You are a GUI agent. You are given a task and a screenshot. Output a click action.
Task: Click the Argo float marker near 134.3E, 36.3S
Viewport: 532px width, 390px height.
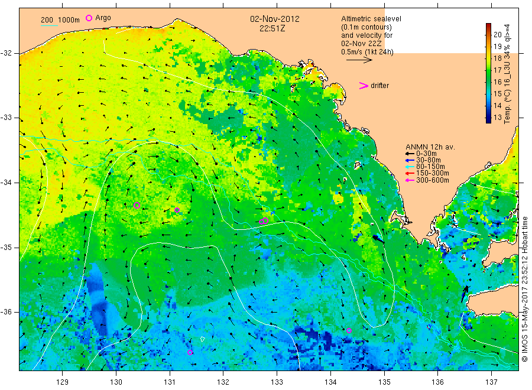pos(349,331)
